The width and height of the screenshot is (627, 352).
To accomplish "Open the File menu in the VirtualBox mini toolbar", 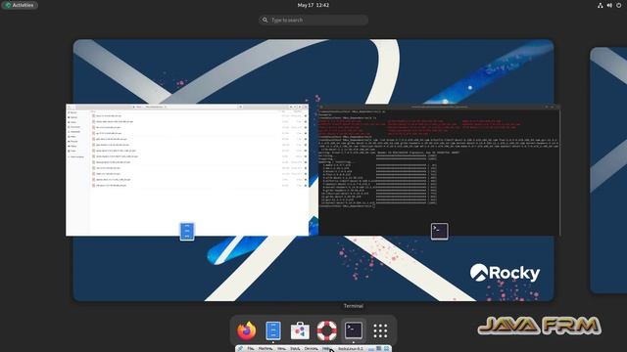I will click(251, 349).
